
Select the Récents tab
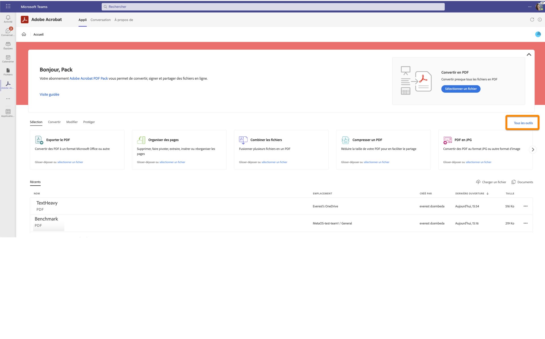tap(35, 182)
